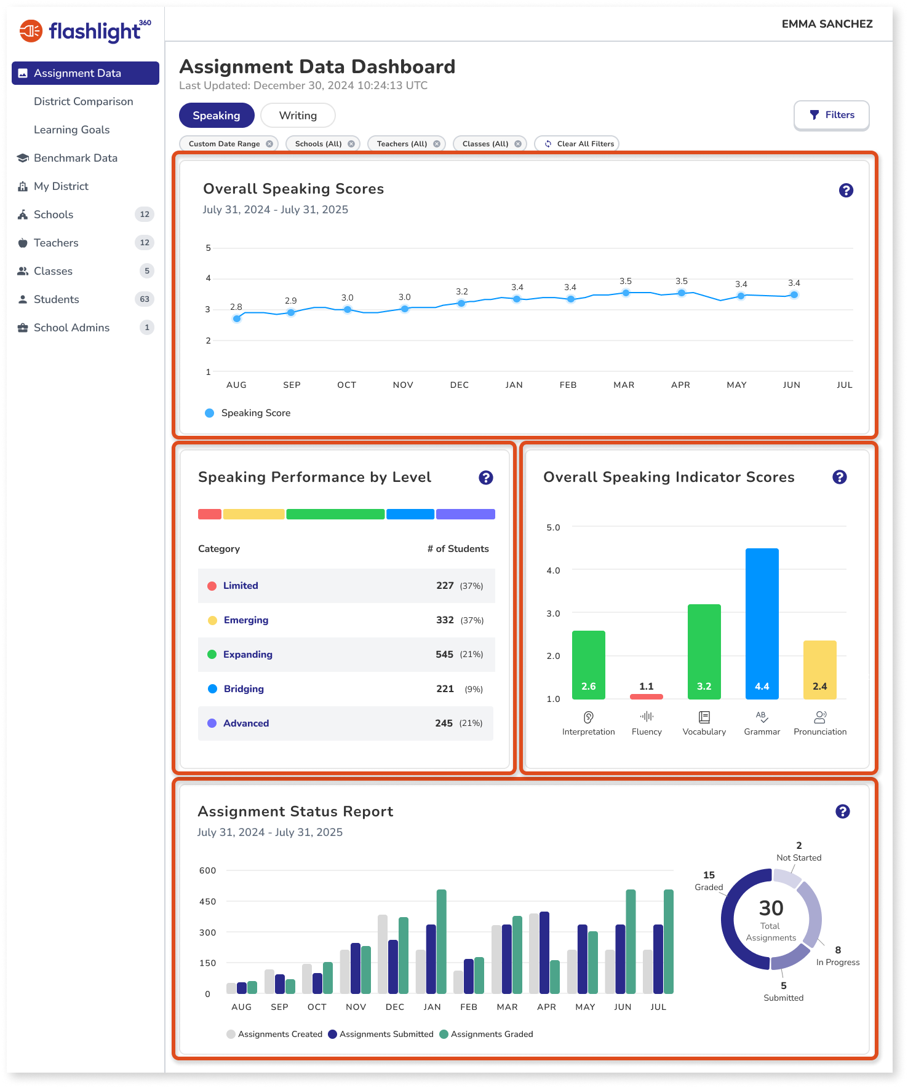Click the DEC 3.2 data point
The image size is (908, 1088).
[461, 303]
